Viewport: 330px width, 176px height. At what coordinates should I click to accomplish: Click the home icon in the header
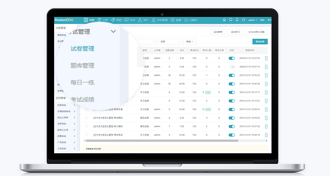[224, 19]
